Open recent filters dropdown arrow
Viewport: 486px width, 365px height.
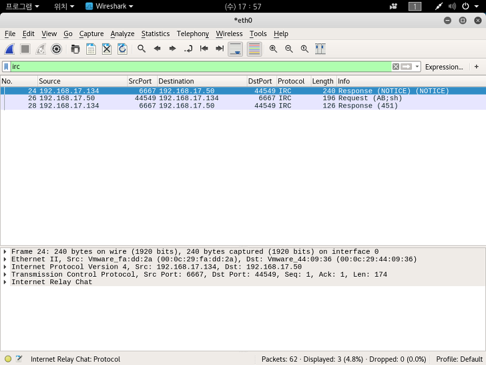coord(417,66)
